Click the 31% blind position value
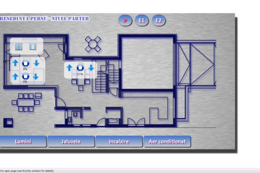The width and height of the screenshot is (260, 173). pos(80,74)
